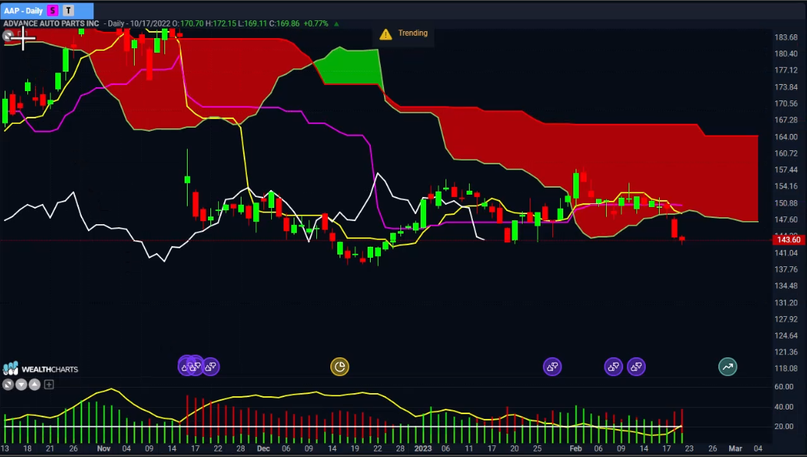
Task: Open the purple thumbs marker in late January
Action: (x=552, y=367)
